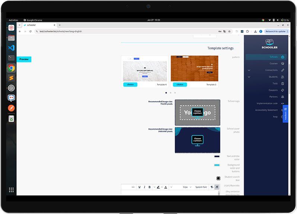Expand the Connections submenu chevron
This screenshot has height=214, width=297.
tap(249, 70)
